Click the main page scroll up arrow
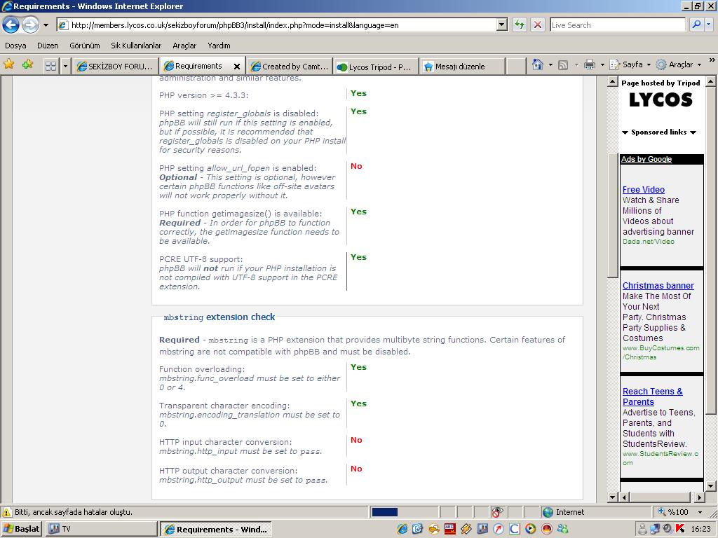 pyautogui.click(x=612, y=82)
